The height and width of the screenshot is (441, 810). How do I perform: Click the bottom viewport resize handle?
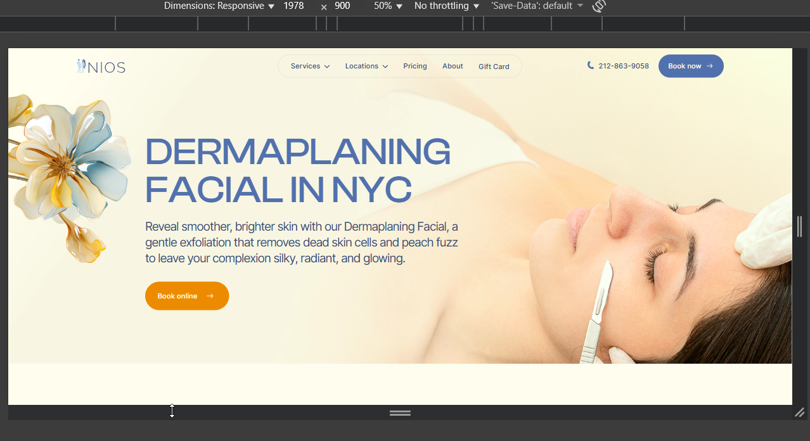tap(400, 412)
